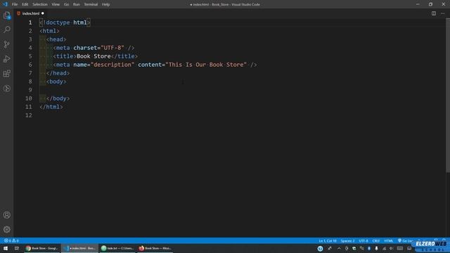Click the network icon in system tray
Viewport: 450px width, 253px height.
(384, 248)
